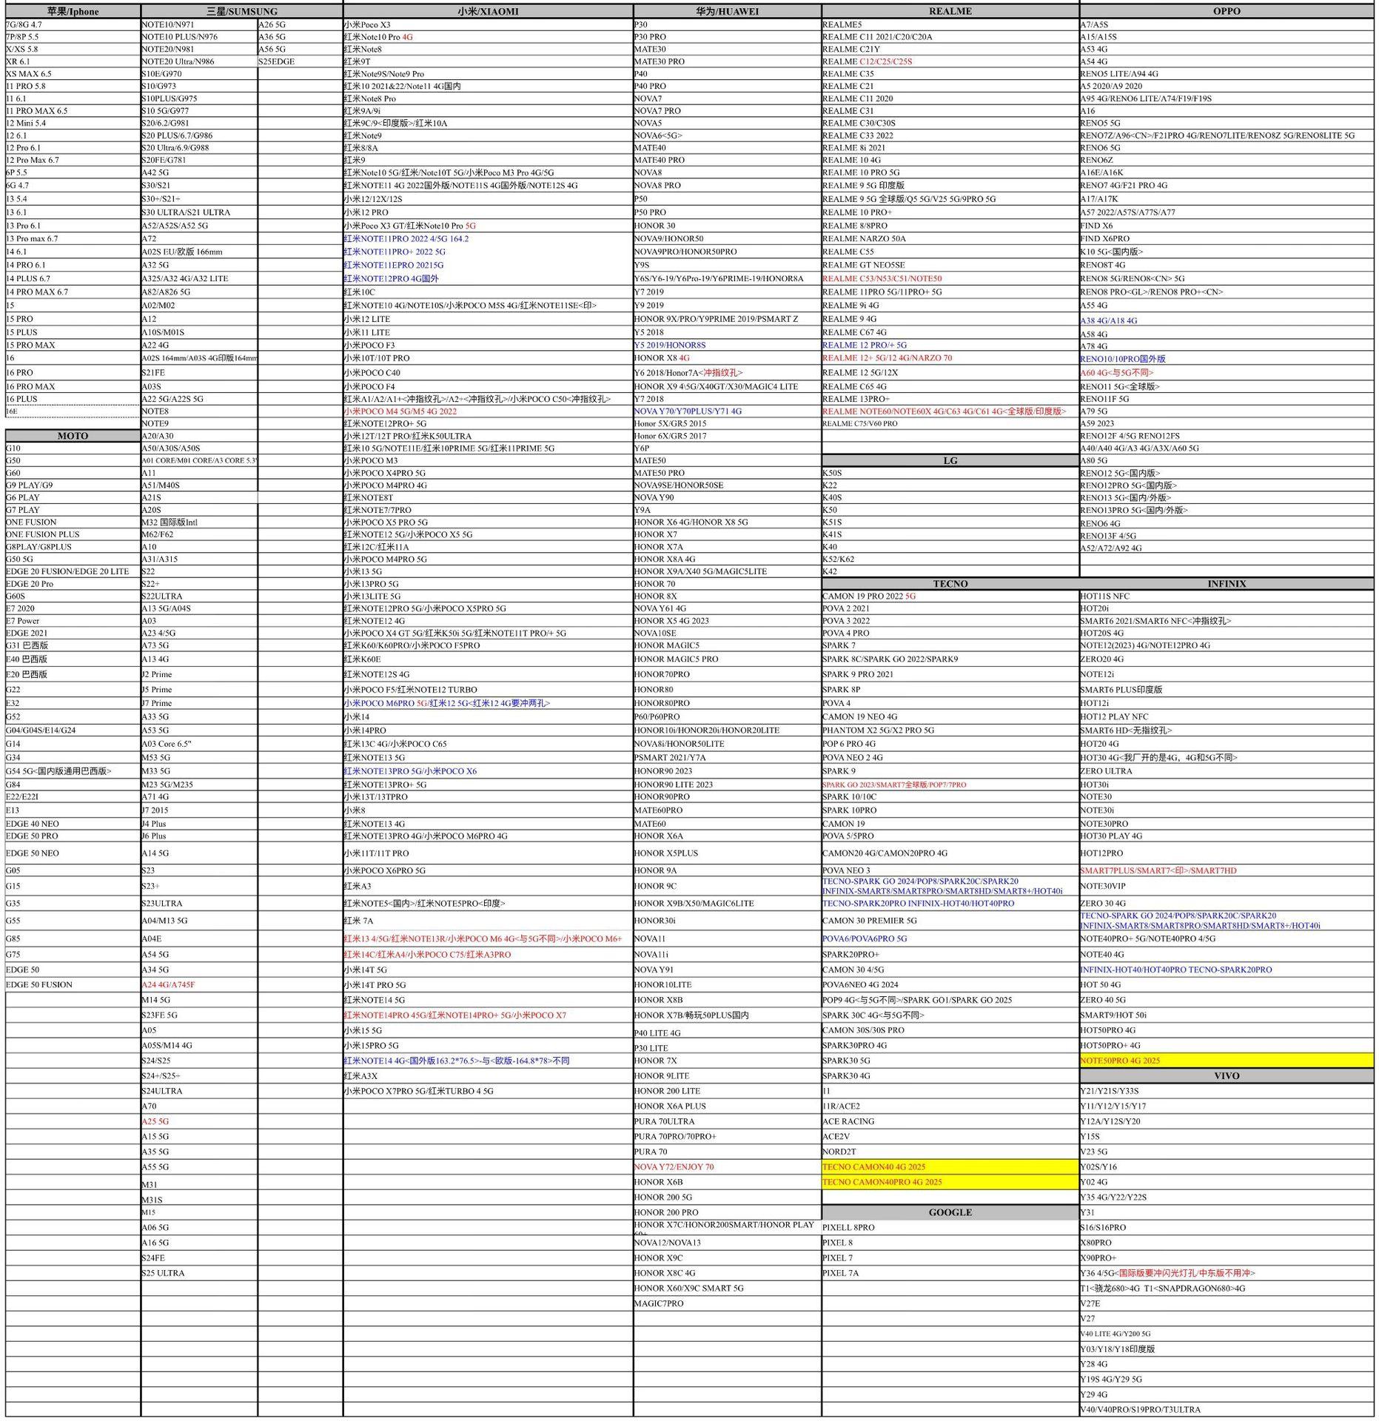
Task: Select the 'J7 Prime' cell
Action: point(199,703)
